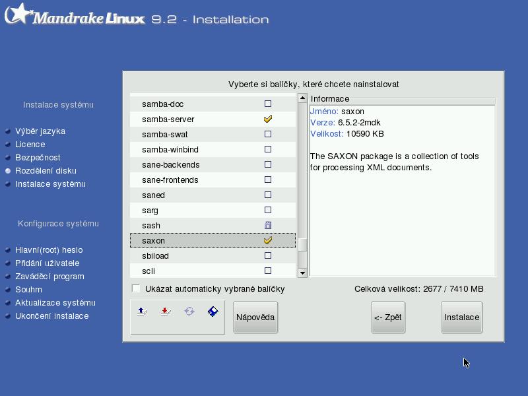Go back with the '<- Zpět' button
The width and height of the screenshot is (528, 396).
388,317
